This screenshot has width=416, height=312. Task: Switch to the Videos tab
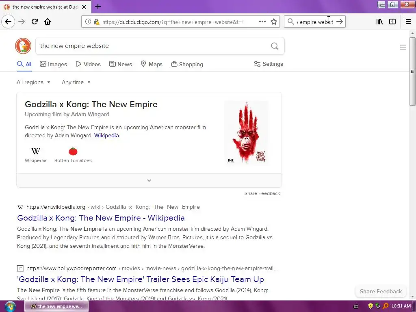pos(88,64)
